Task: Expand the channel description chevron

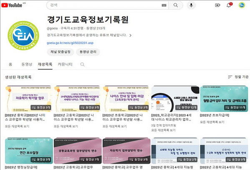Action: pyautogui.click(x=130, y=35)
